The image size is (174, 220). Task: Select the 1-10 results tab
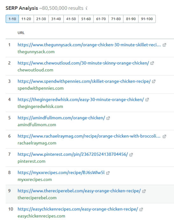point(12,19)
